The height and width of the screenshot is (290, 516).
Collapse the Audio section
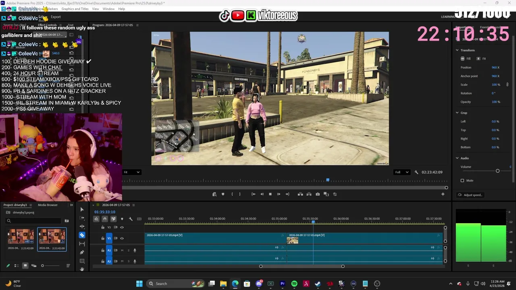457,158
